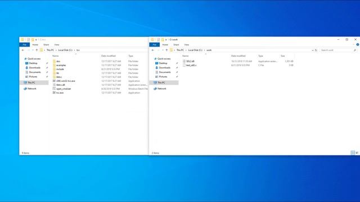Image resolution: width=360 pixels, height=202 pixels.
Task: Switch to large icons view in the work status bar
Action: coord(357,153)
